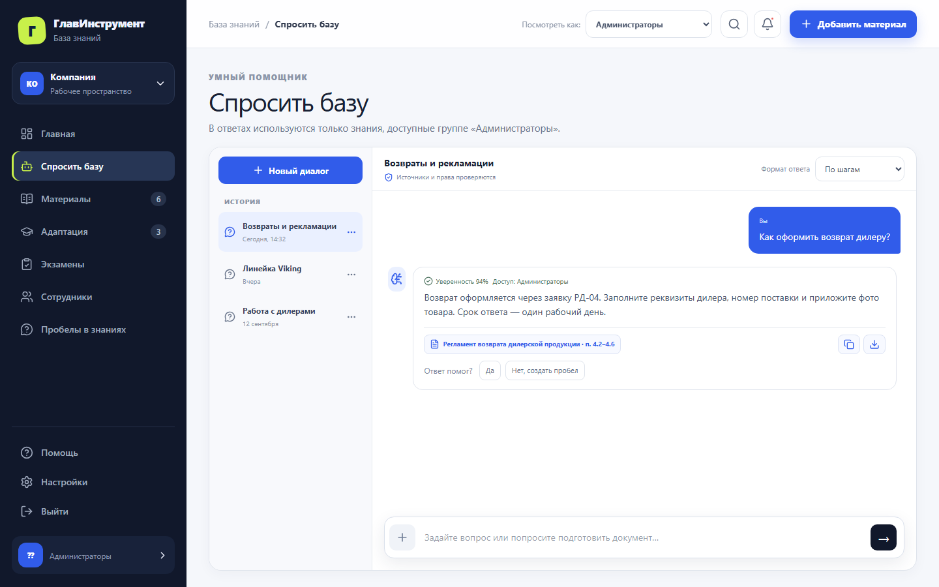Open options for Возвраты и рекламации dialog
Screen dimensions: 939x587
click(x=351, y=232)
